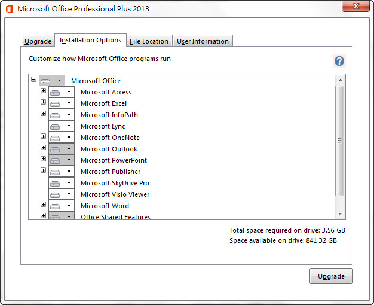Select the Microsoft Access label

pos(106,92)
